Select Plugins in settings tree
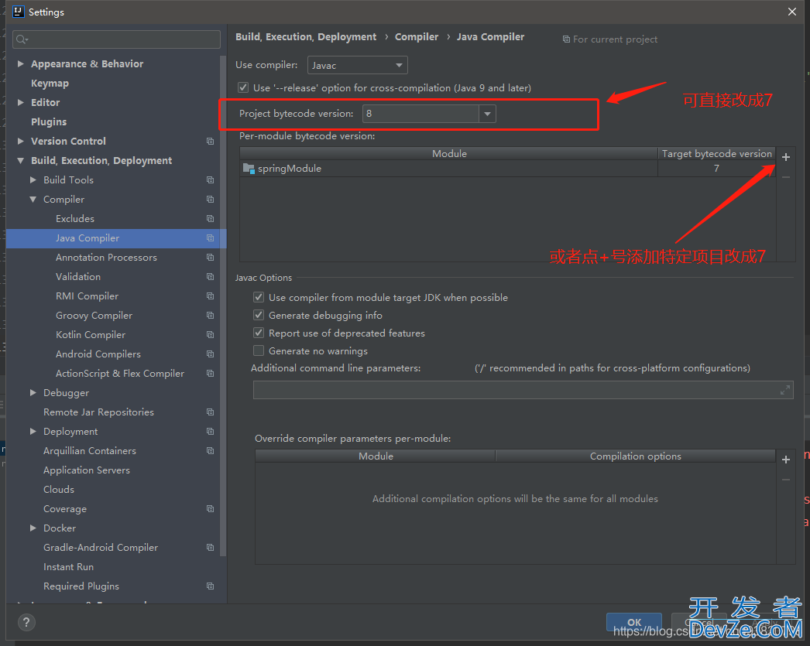 (49, 121)
